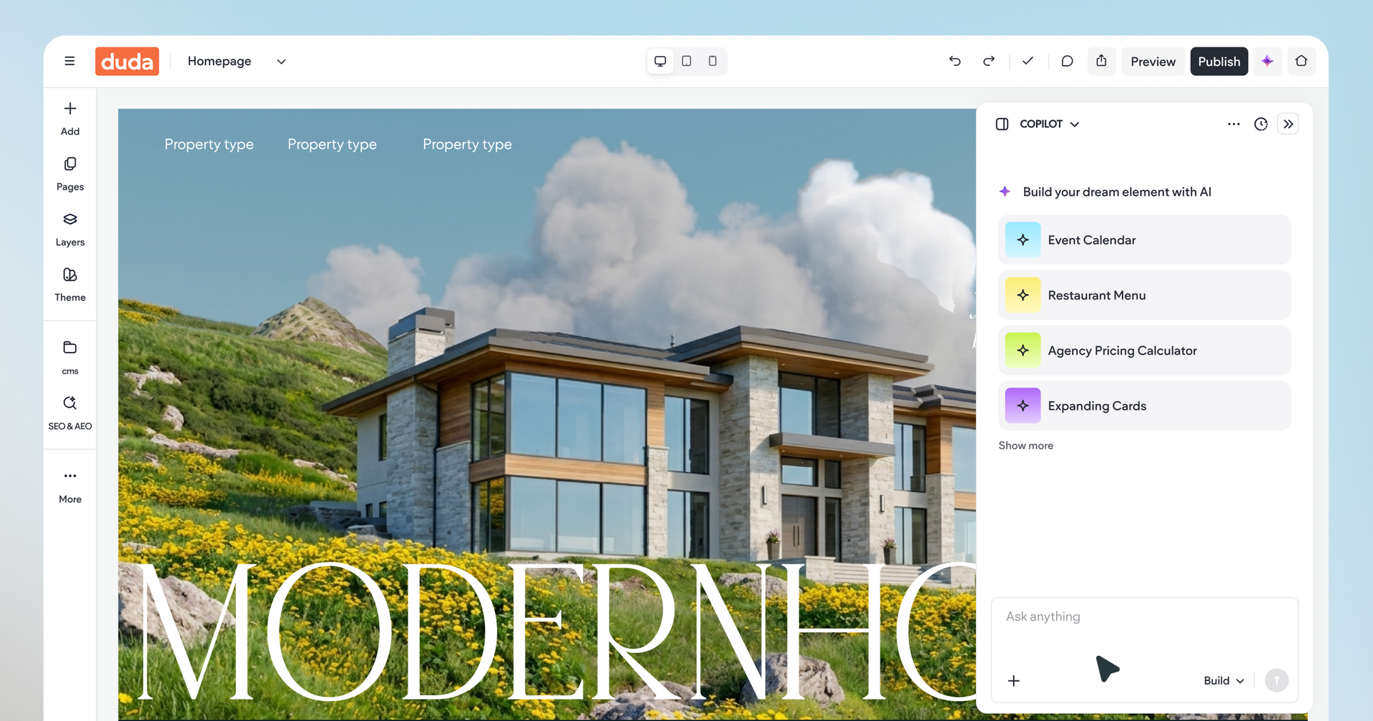
Task: Open the Build mode dropdown
Action: click(x=1224, y=681)
